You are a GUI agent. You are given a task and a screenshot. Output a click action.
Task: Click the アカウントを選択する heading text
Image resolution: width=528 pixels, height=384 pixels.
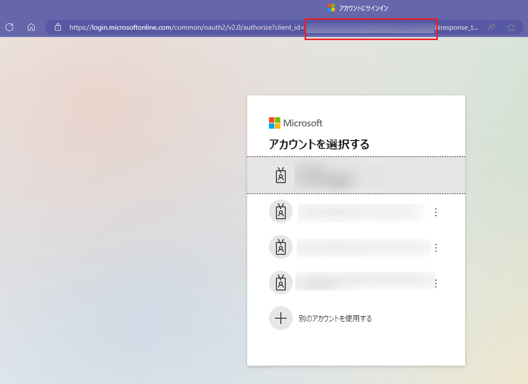[319, 144]
